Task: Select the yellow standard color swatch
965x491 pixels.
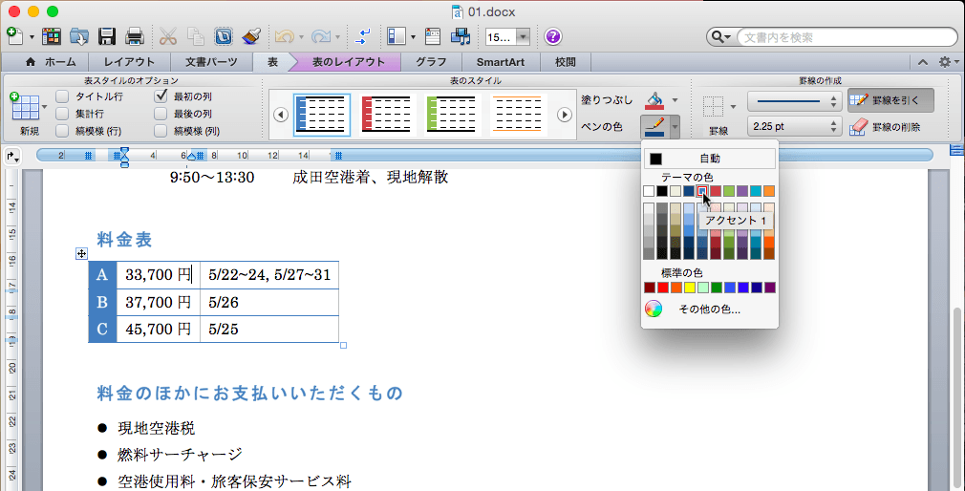Action: tap(689, 288)
